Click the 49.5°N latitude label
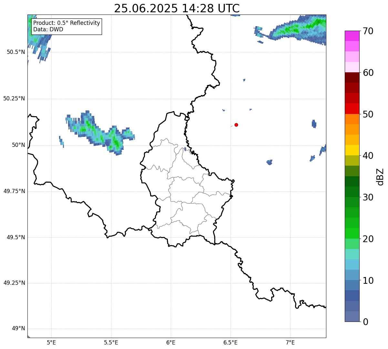 click(x=16, y=237)
